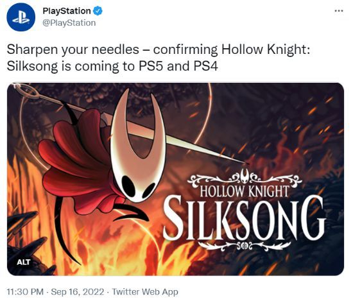Open the @PlayStation handle link
Image resolution: width=353 pixels, height=301 pixels.
(x=69, y=23)
